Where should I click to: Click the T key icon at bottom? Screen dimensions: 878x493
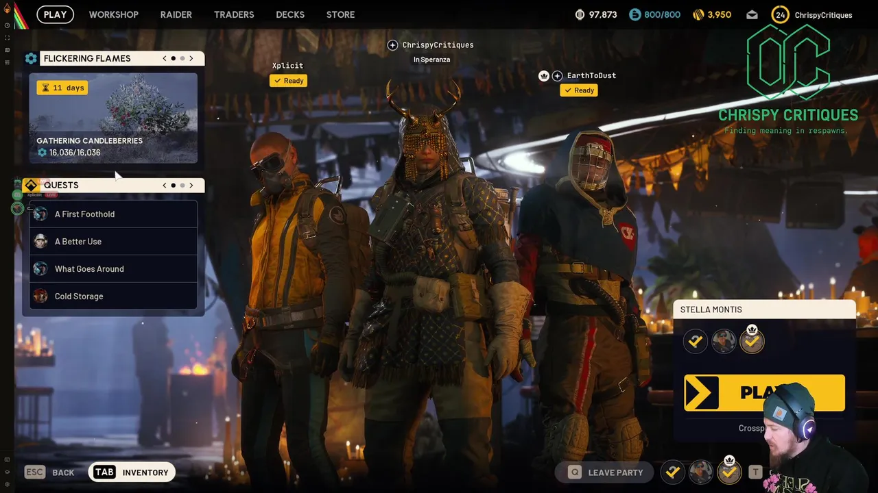point(755,472)
